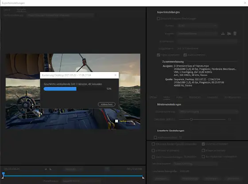Click the blue playhead on the timeline
Image resolution: width=248 pixels, height=184 pixels.
point(4,173)
